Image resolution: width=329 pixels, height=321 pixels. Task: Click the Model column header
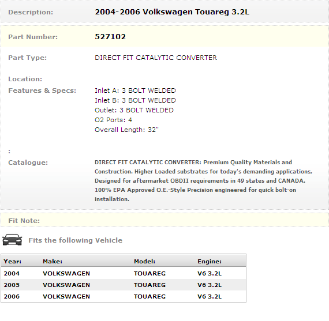pyautogui.click(x=144, y=262)
